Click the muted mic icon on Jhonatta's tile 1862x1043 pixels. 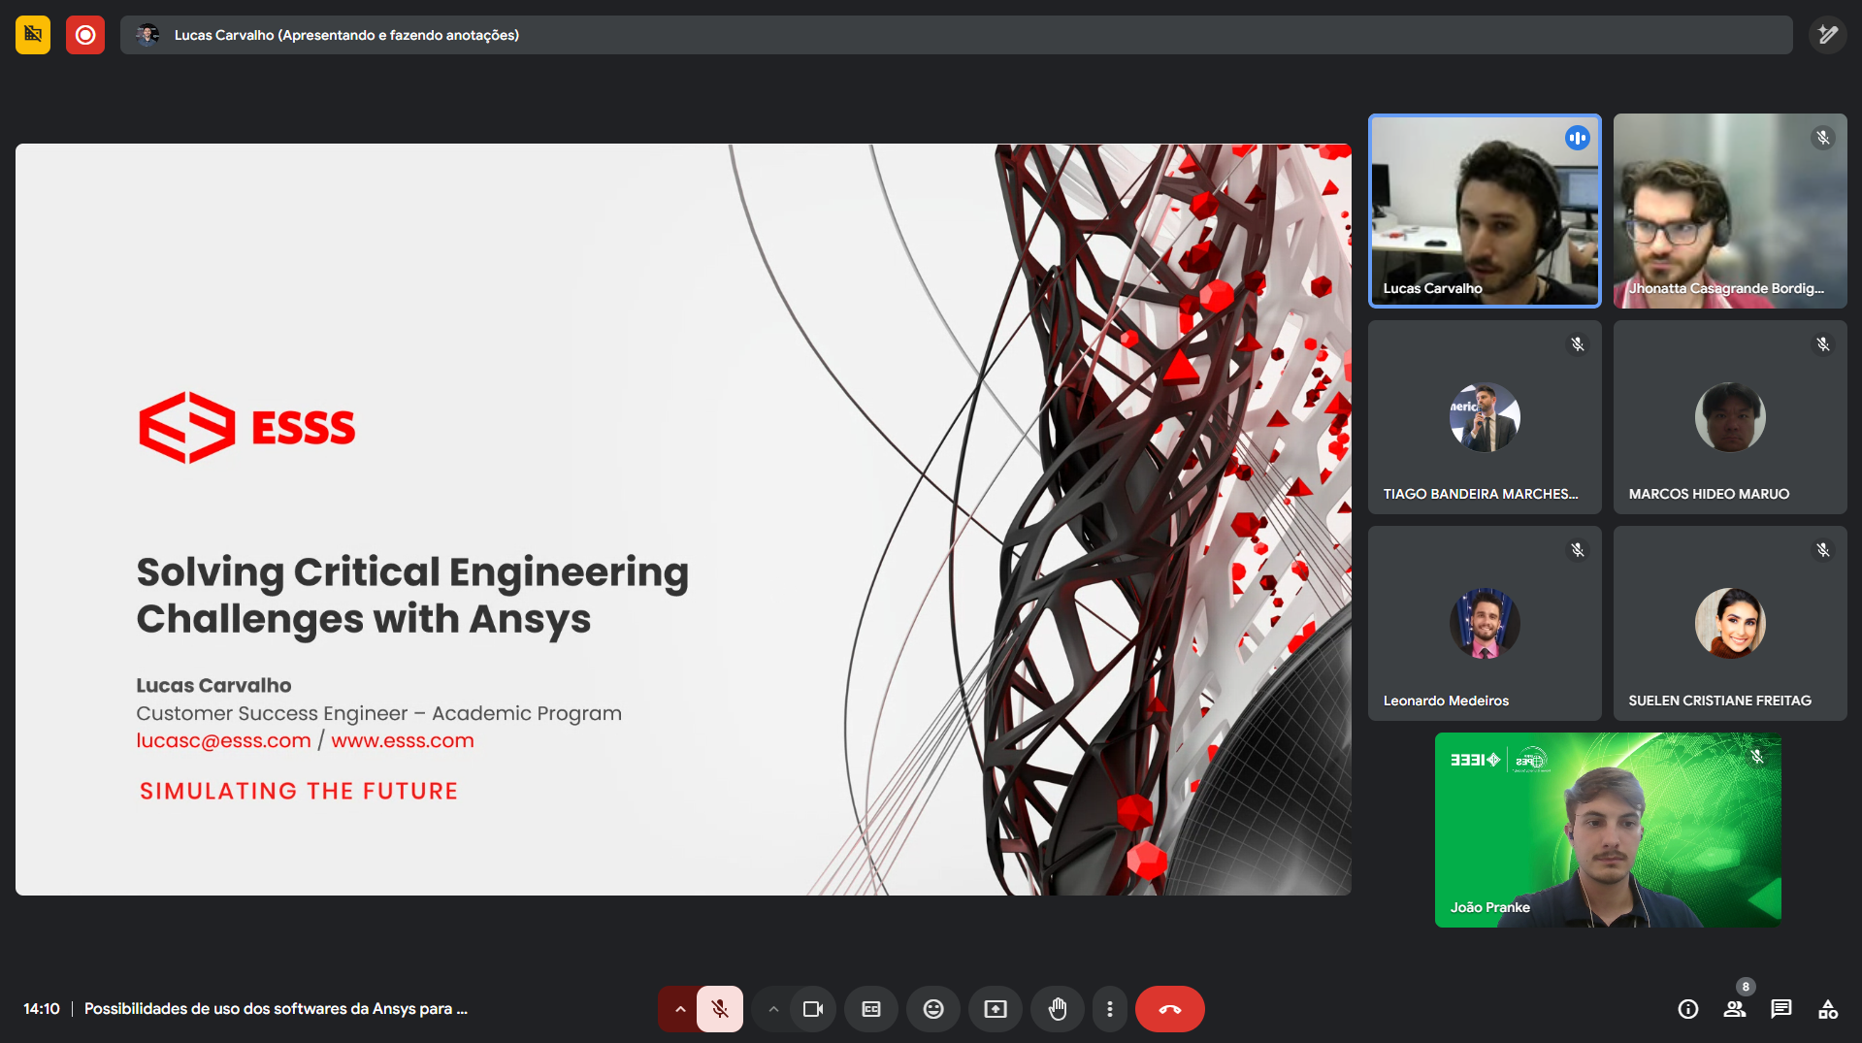point(1823,138)
